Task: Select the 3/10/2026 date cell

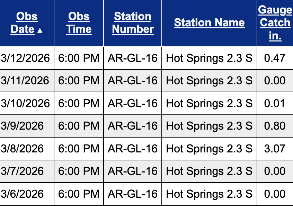Action: [25, 103]
